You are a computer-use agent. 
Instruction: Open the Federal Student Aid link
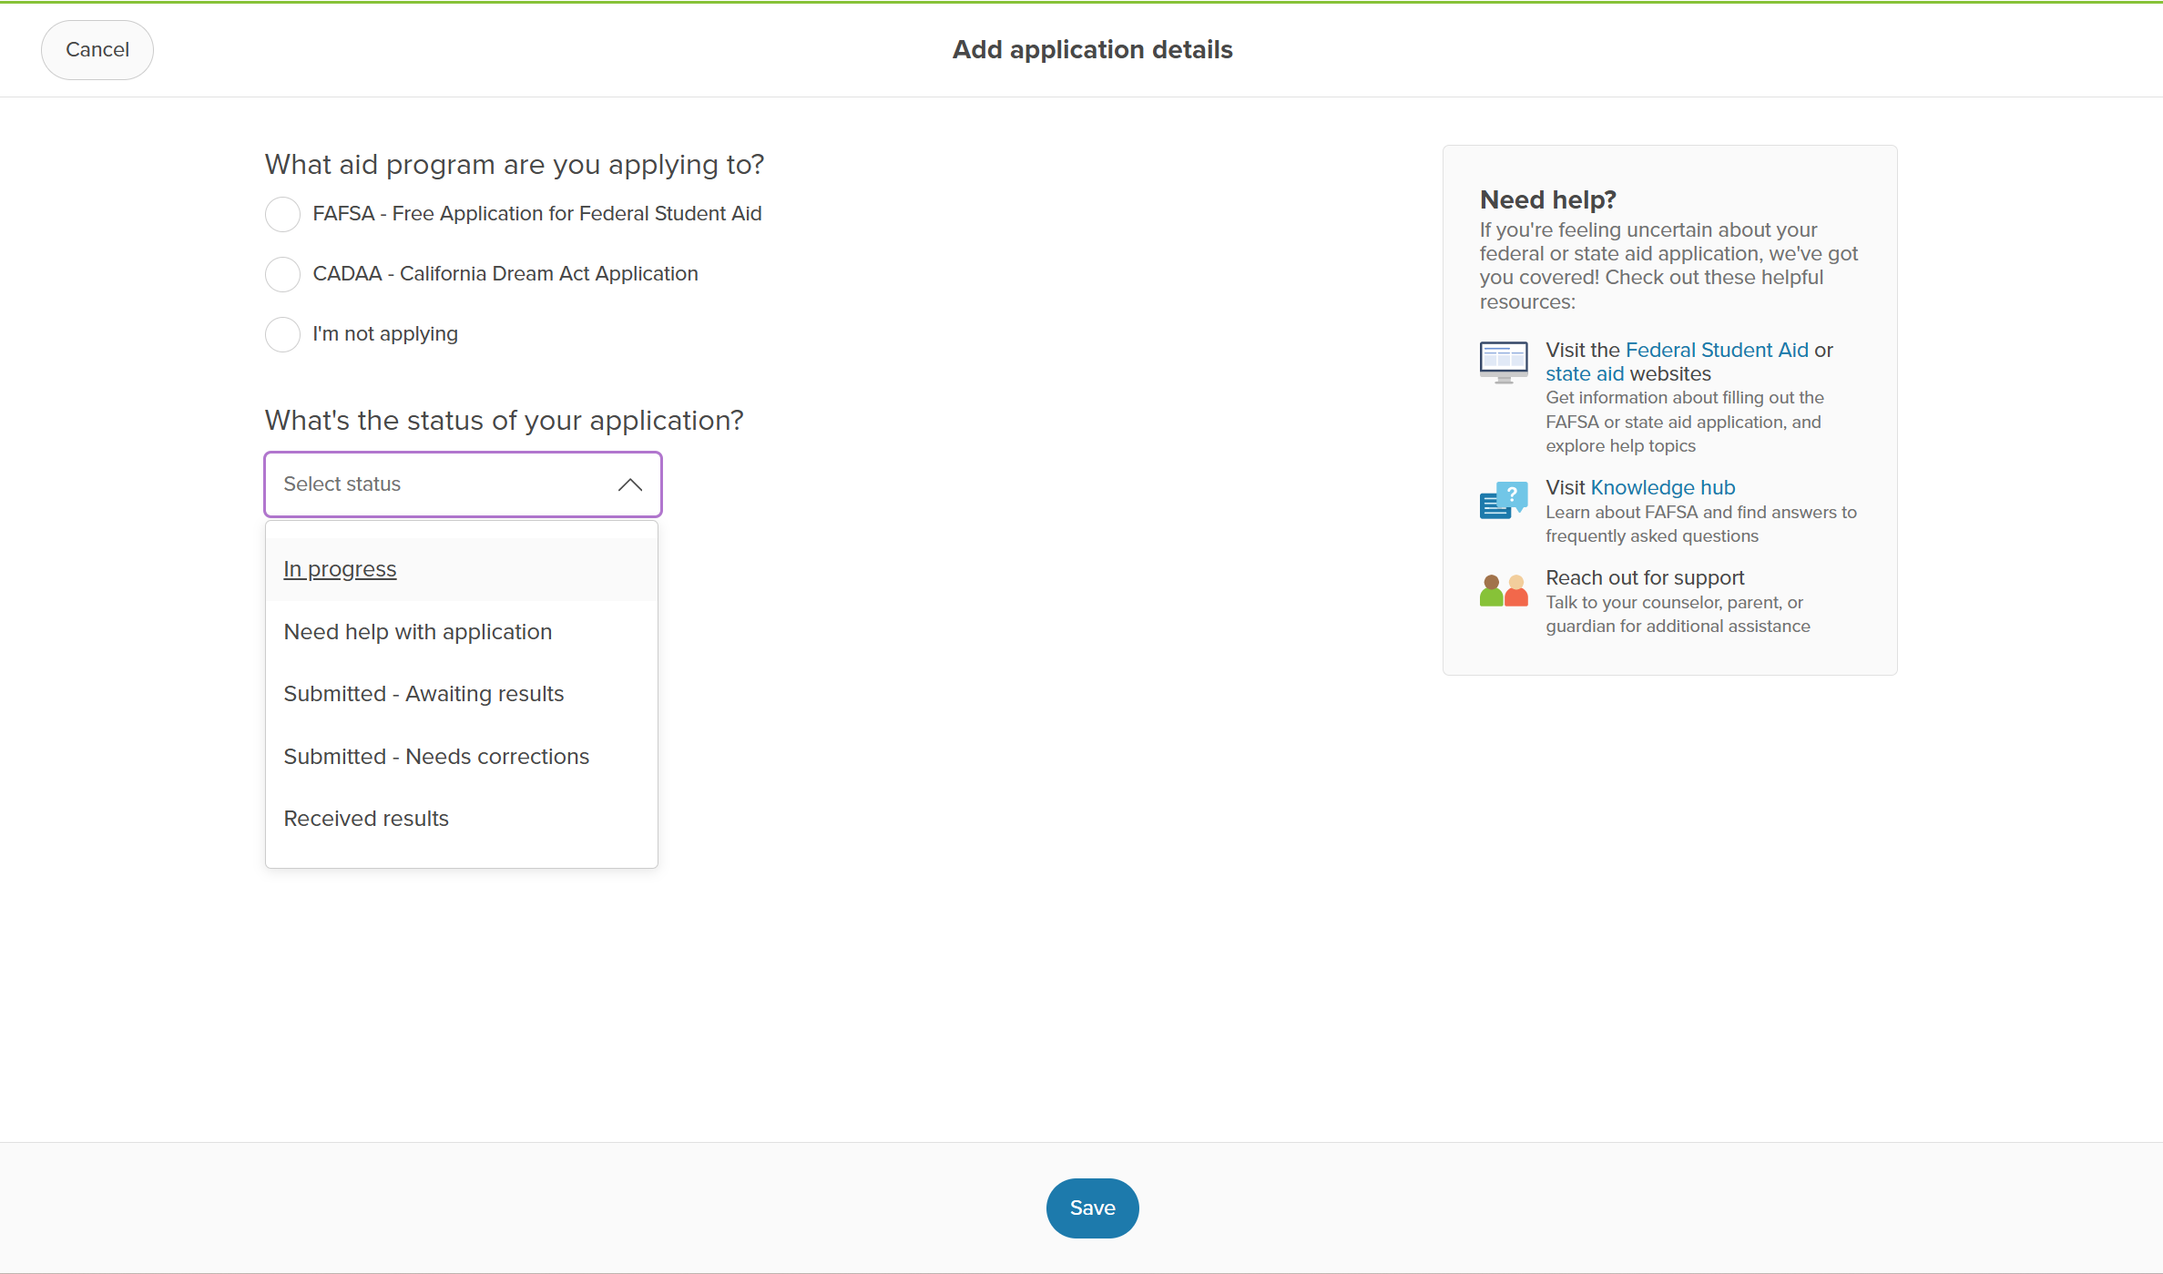pyautogui.click(x=1718, y=350)
